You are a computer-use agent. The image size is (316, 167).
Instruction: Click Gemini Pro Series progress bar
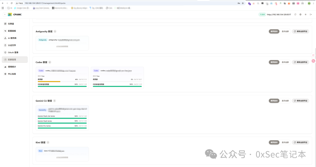[62, 128]
